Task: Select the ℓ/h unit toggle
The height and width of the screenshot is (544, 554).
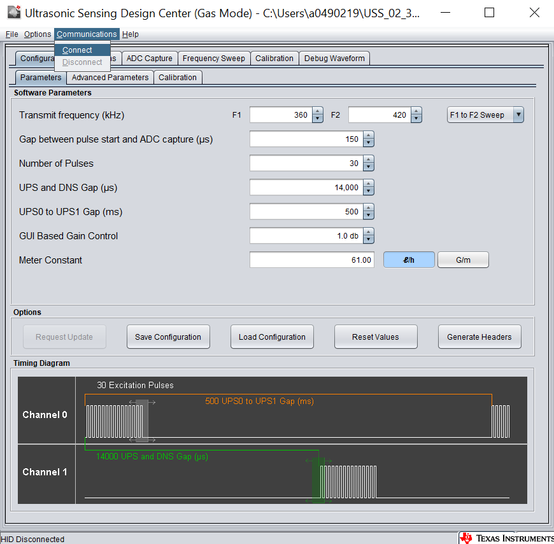Action: tap(409, 260)
